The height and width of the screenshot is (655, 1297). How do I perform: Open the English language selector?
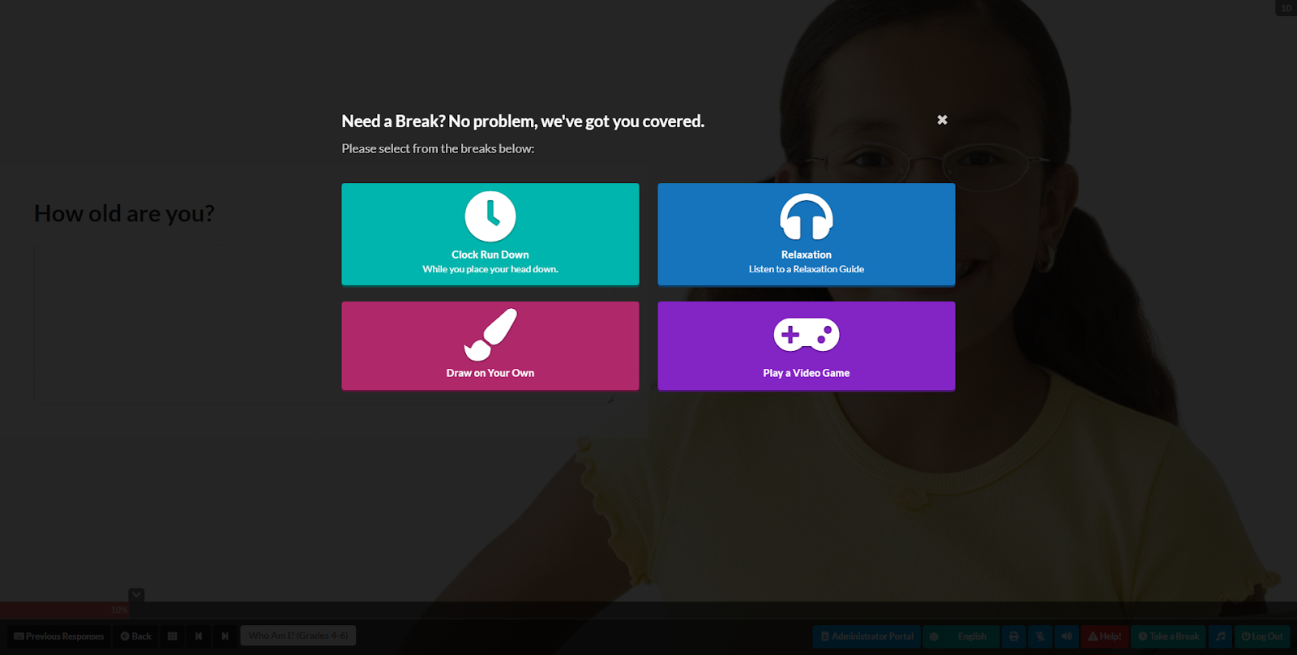pos(961,636)
